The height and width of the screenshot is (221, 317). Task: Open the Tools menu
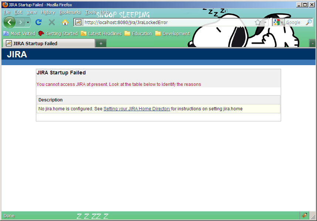(x=90, y=12)
